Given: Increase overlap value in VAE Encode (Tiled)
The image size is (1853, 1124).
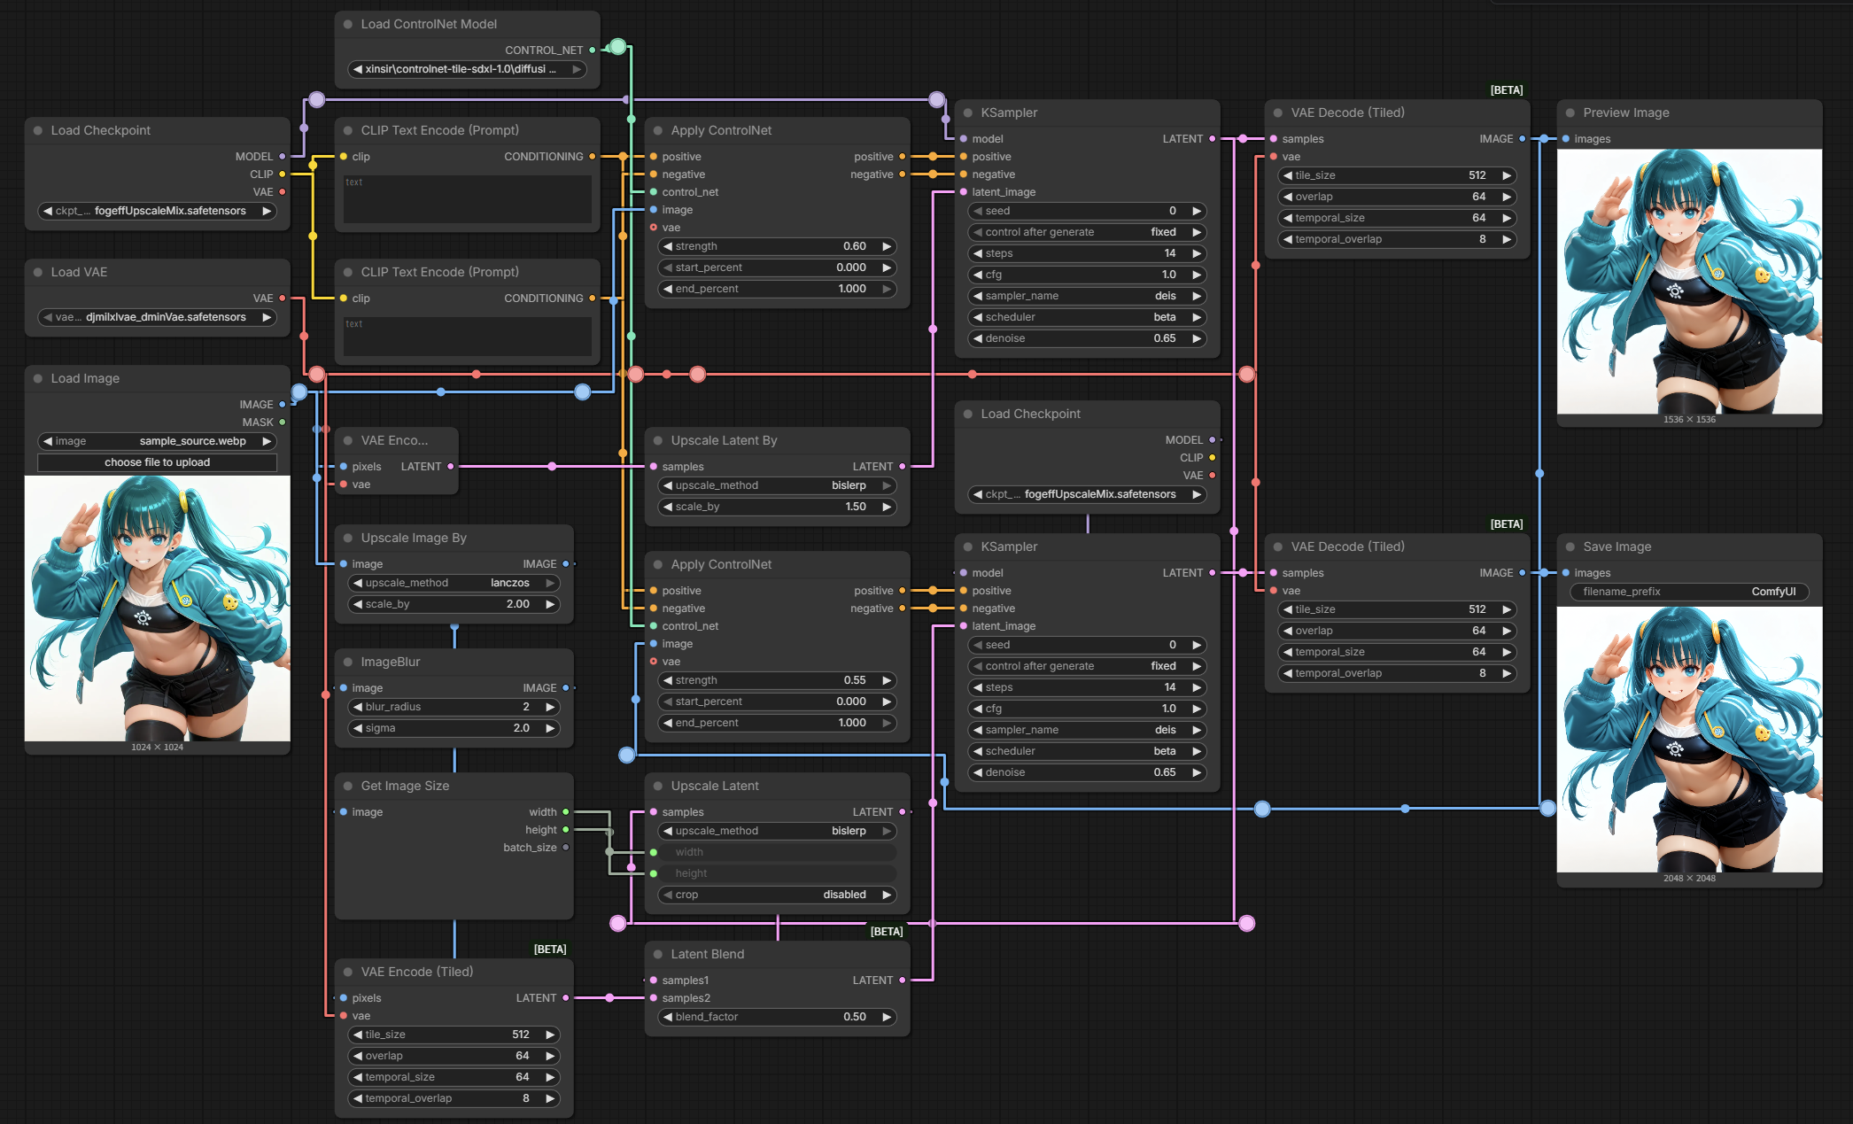Looking at the screenshot, I should coord(550,1056).
